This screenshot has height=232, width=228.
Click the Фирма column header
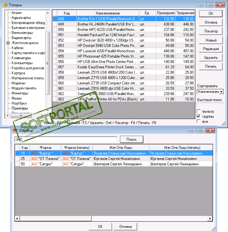(46, 148)
